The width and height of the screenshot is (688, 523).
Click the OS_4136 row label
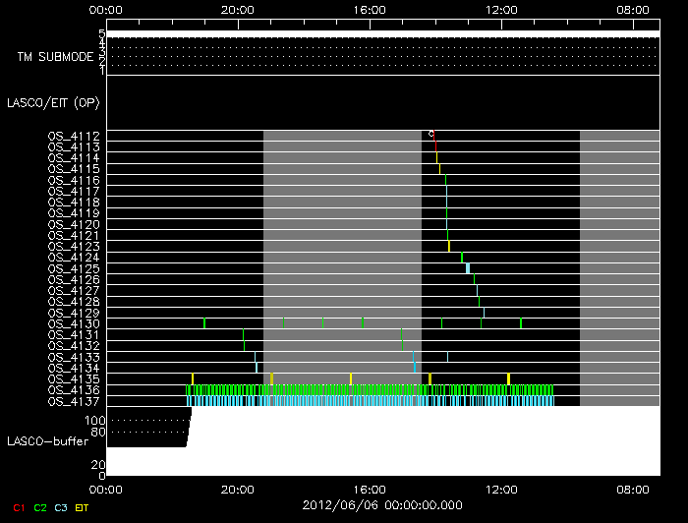tap(74, 390)
